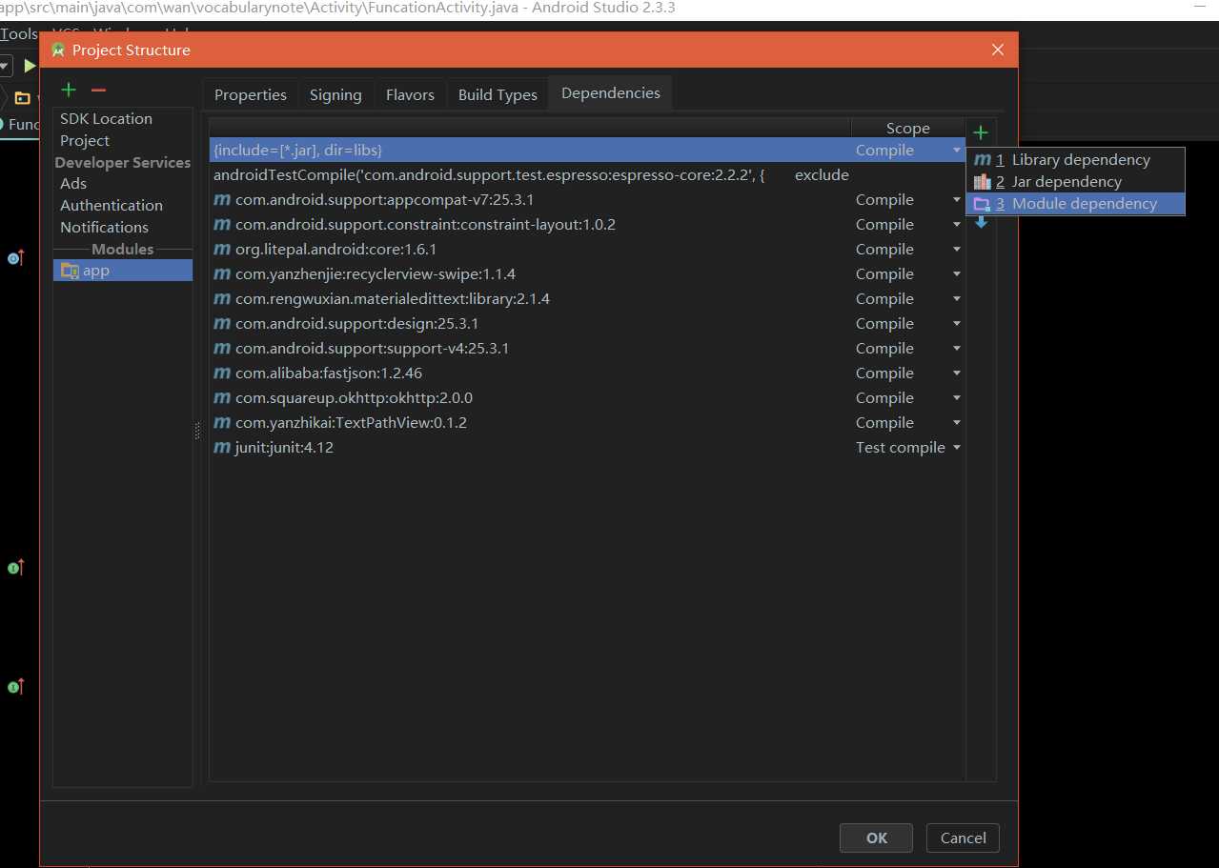The image size is (1219, 868).
Task: Select com.android.support:design:25.3.1 row
Action: click(x=587, y=324)
